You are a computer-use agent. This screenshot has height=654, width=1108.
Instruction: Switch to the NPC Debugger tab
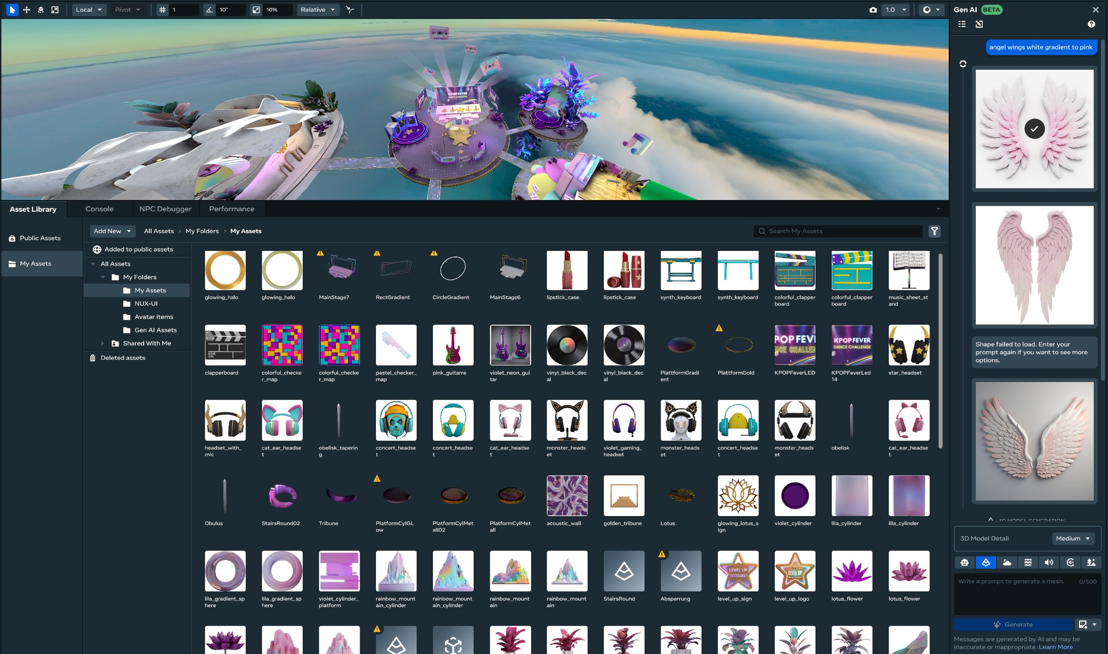point(165,209)
